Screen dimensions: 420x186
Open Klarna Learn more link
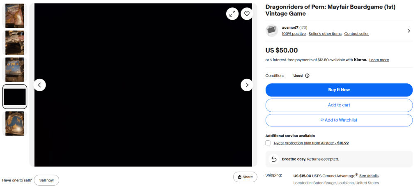[x=379, y=60]
